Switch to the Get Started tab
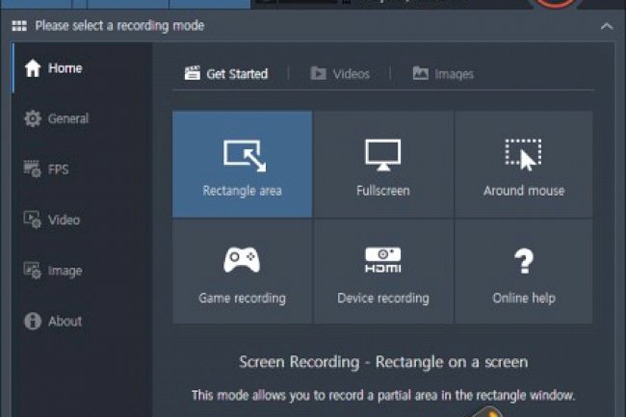Screen dimensions: 626x417 226,73
